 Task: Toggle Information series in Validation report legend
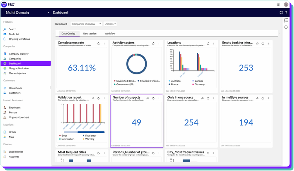[67, 139]
